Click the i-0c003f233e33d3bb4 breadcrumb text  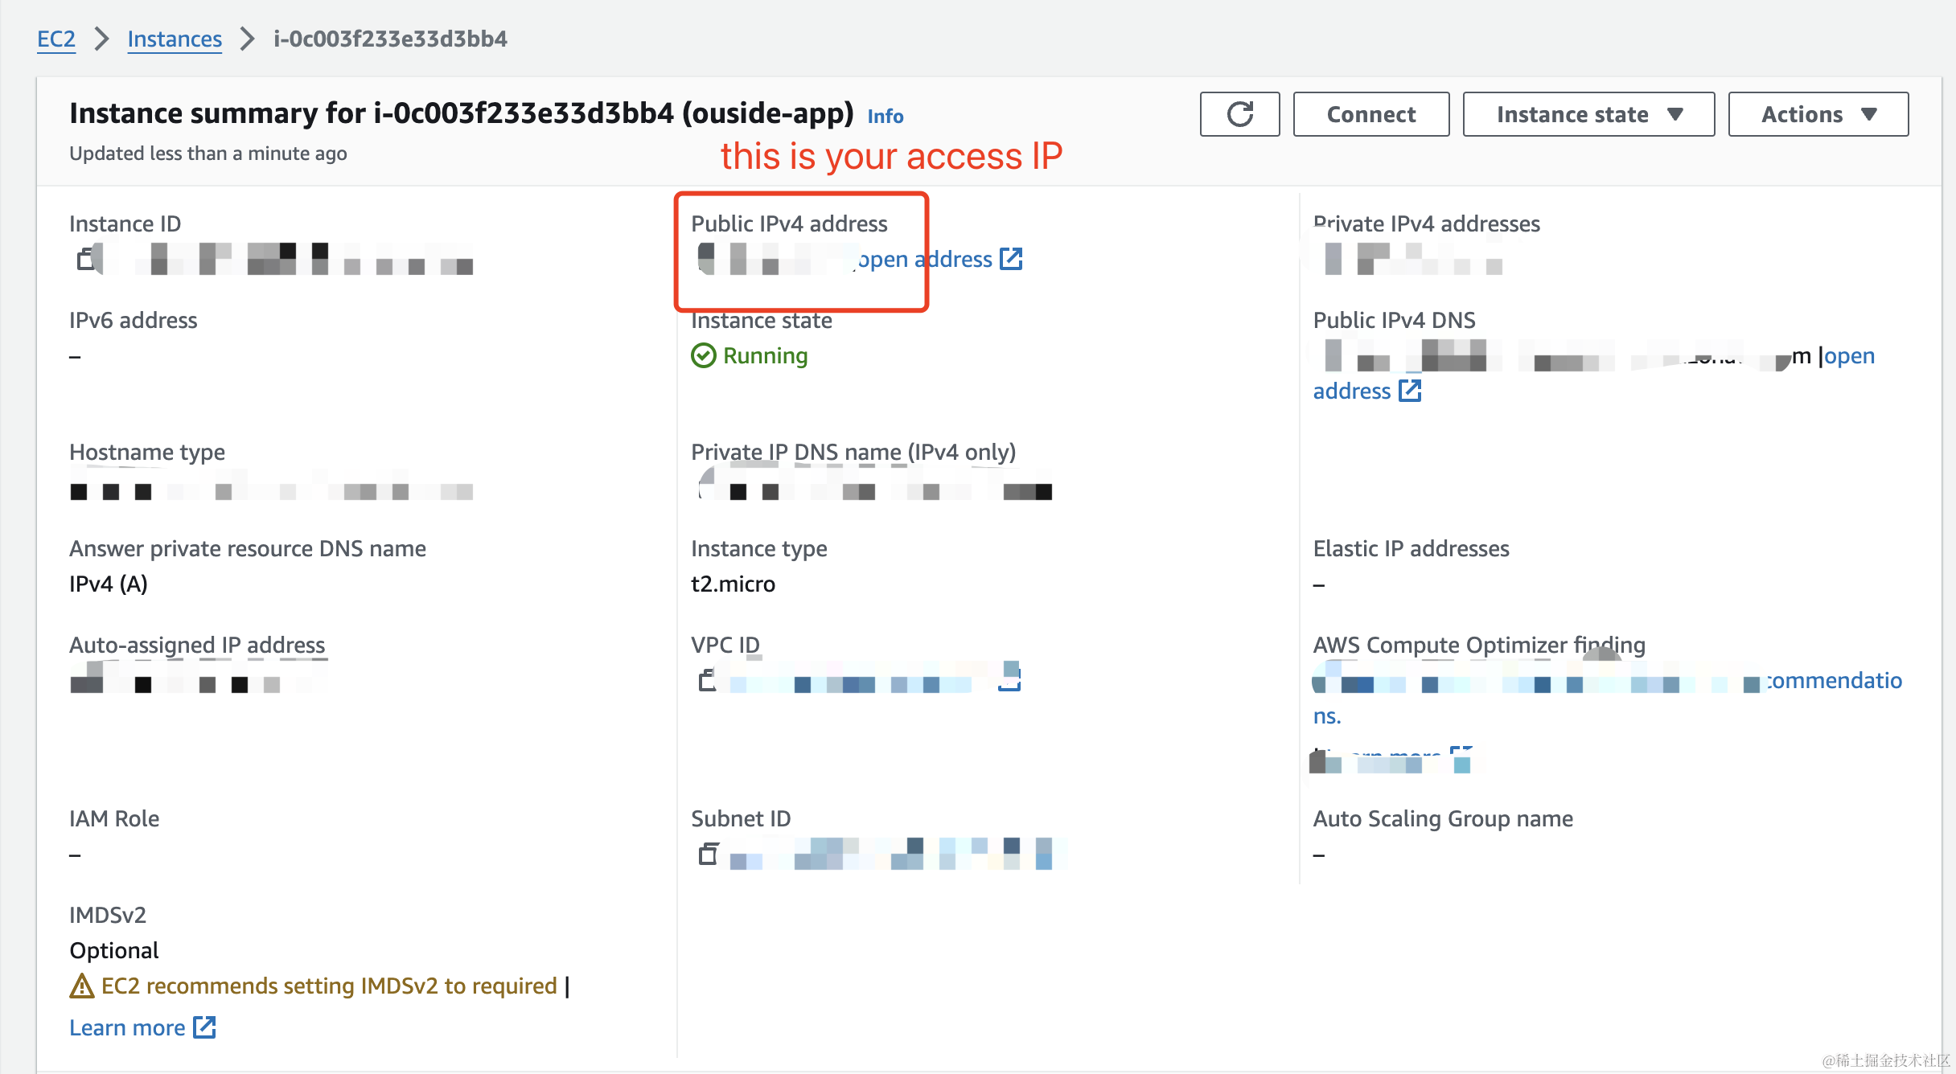(x=391, y=39)
